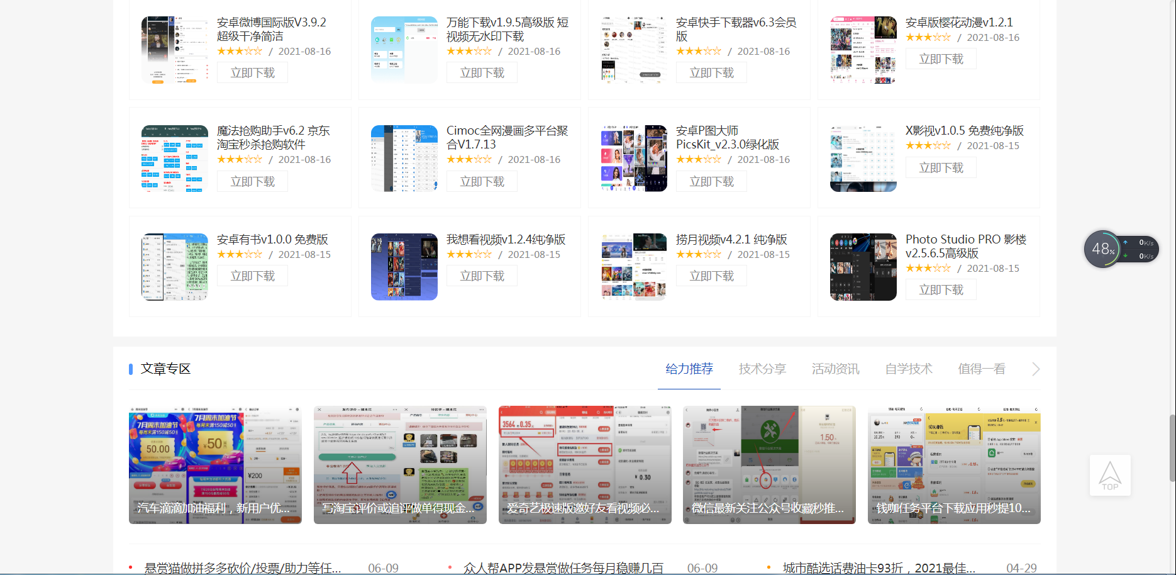The height and width of the screenshot is (575, 1176).
Task: Open the article 汽车滴滴加油福利
Action: [x=216, y=466]
